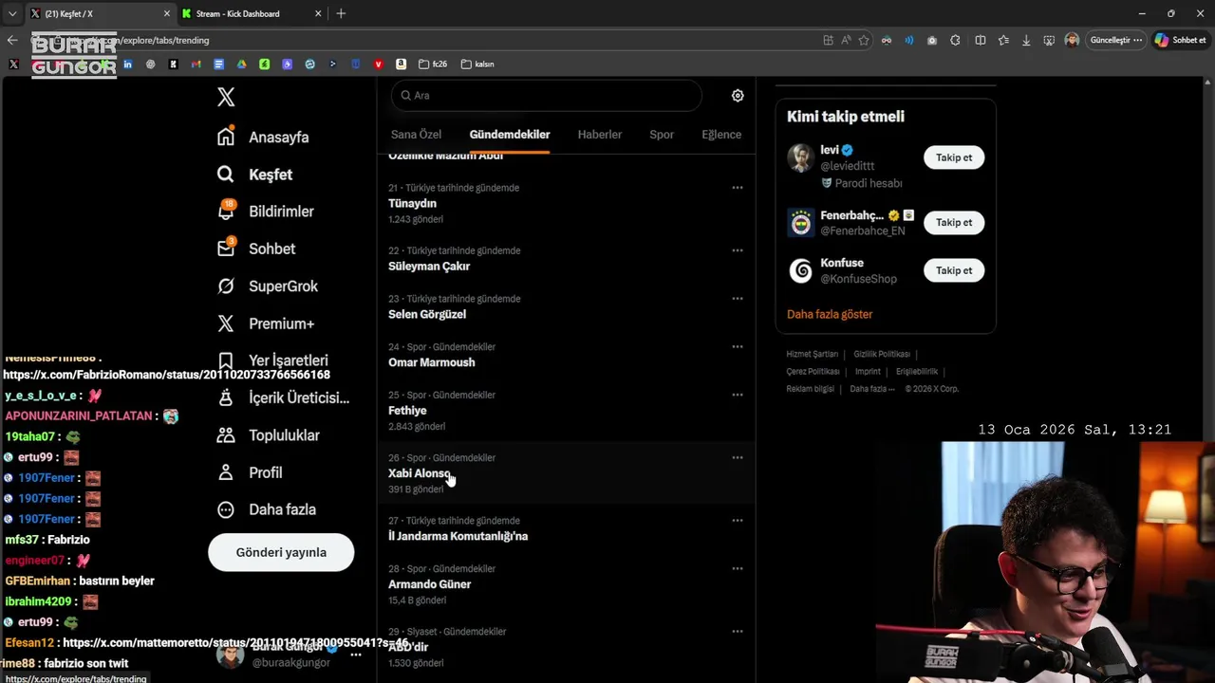
Task: Open Yer İşaretleri bookmarks
Action: [x=272, y=360]
